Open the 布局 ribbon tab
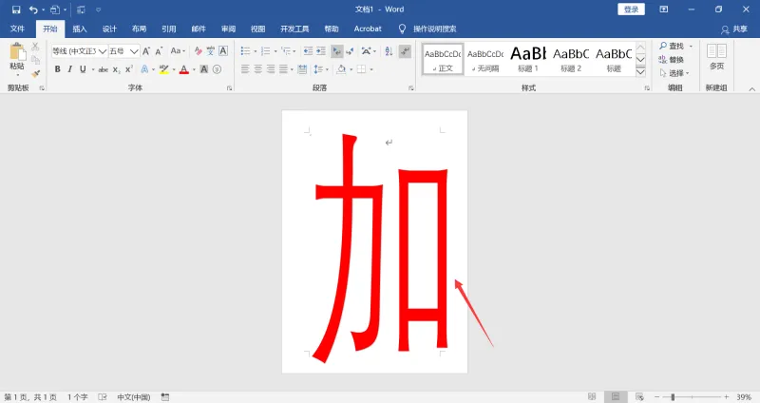The height and width of the screenshot is (403, 760). [139, 29]
